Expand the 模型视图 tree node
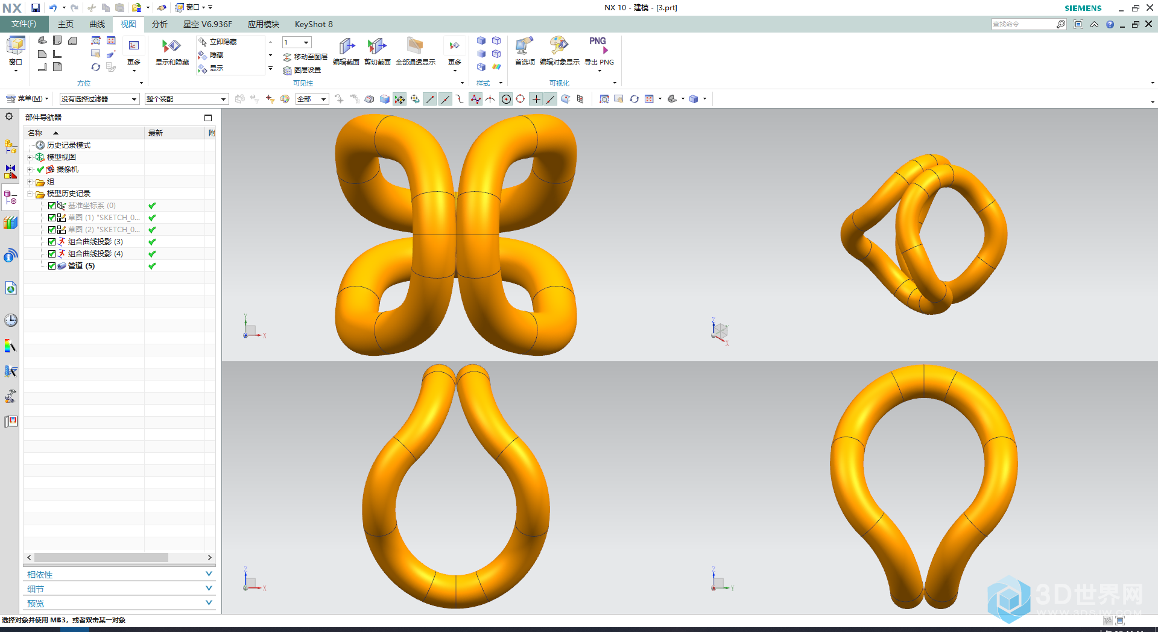The width and height of the screenshot is (1158, 632). [x=30, y=157]
